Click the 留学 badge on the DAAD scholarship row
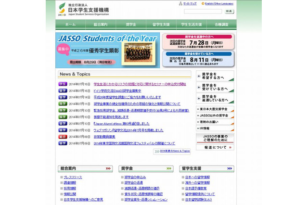 tap(63, 91)
